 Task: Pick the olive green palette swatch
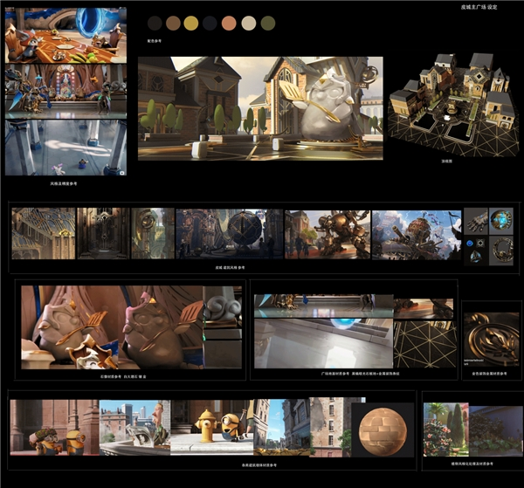(x=268, y=24)
